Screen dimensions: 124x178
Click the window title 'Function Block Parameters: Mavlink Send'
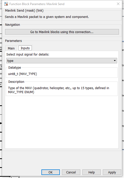pyautogui.click(x=37, y=4)
